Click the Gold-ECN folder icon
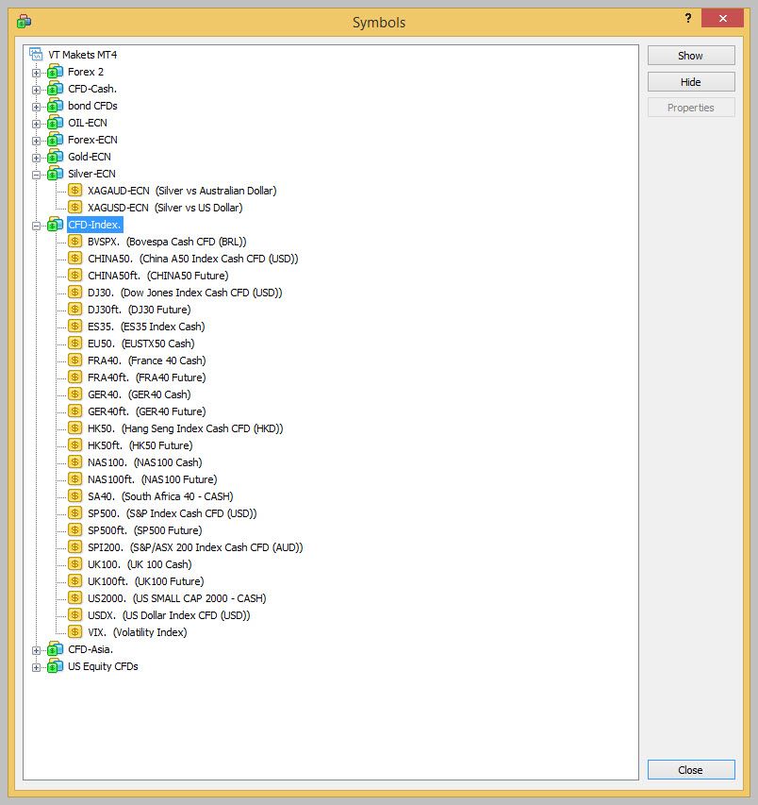Image resolution: width=758 pixels, height=805 pixels. [x=55, y=157]
